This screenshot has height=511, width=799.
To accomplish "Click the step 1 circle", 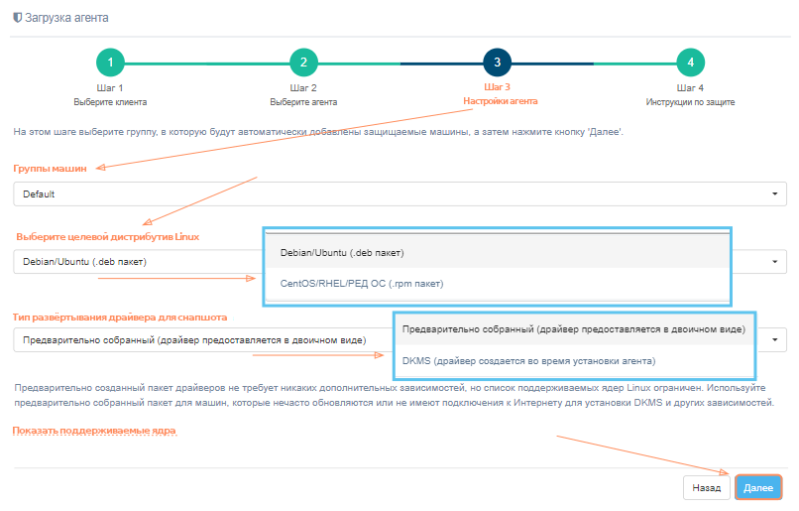I will pyautogui.click(x=110, y=63).
